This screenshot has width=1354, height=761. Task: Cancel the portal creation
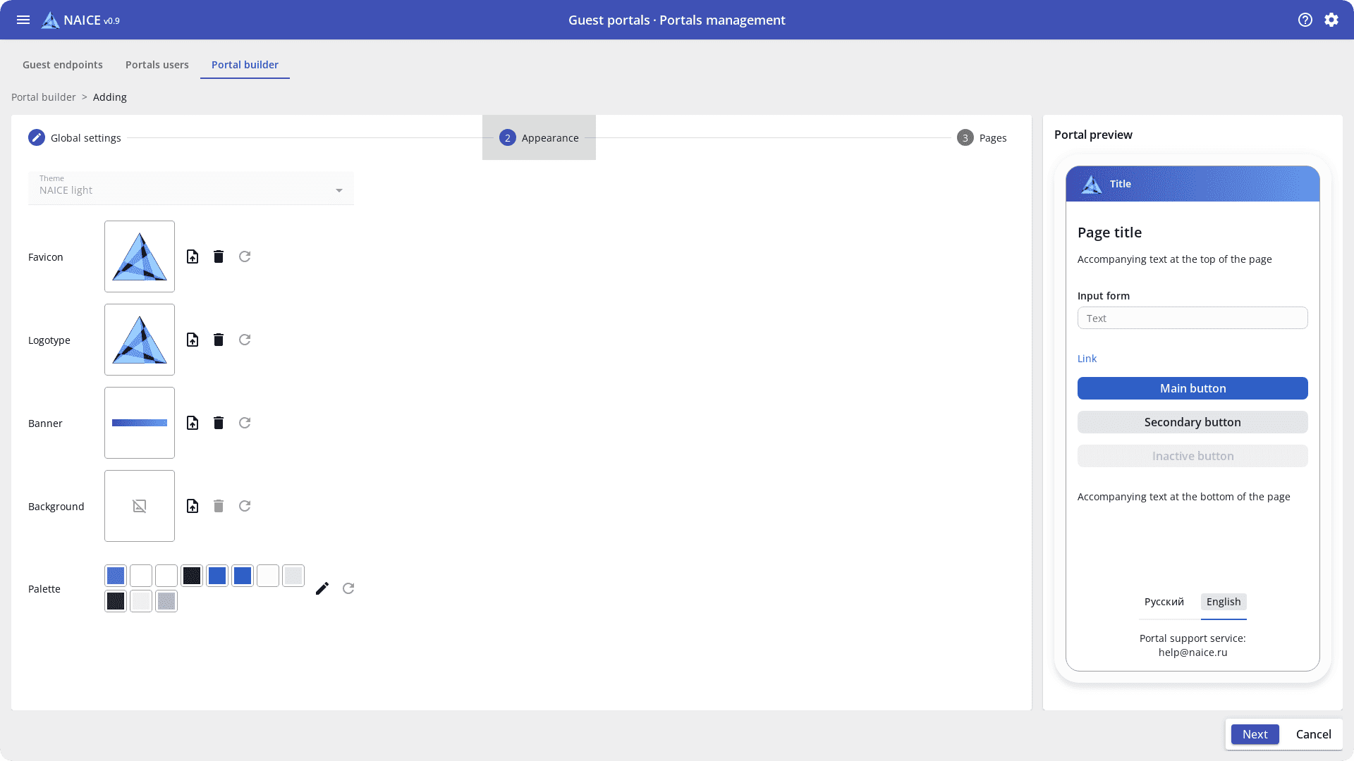click(x=1313, y=734)
